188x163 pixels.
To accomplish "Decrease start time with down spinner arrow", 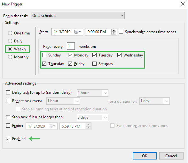I will coord(114,33).
